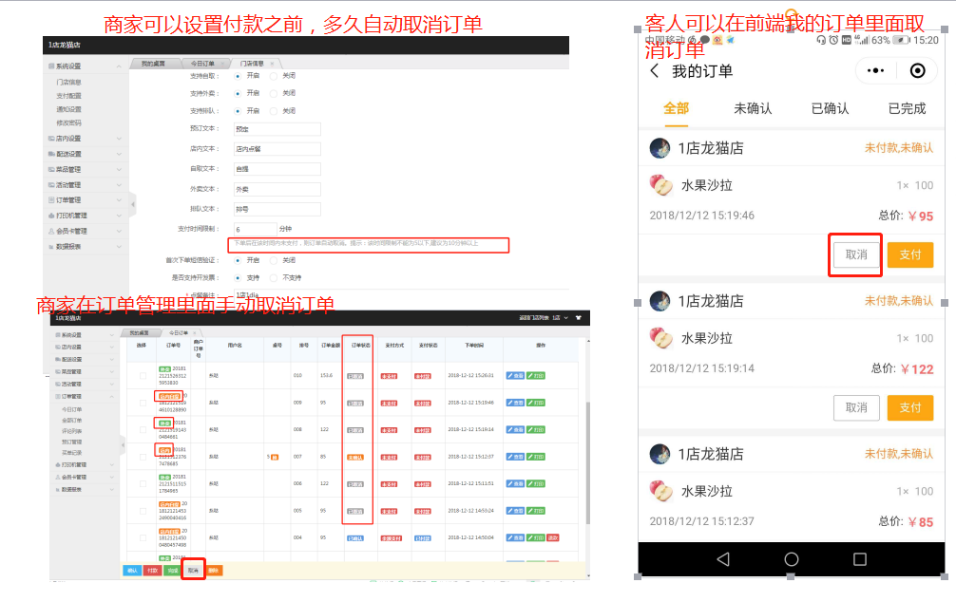The width and height of the screenshot is (956, 602).
Task: Tap the fruit salad image in first order
Action: tap(660, 185)
